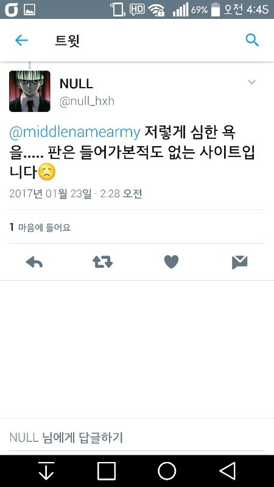
Task: Send tweet via direct message envelope icon
Action: pyautogui.click(x=239, y=262)
